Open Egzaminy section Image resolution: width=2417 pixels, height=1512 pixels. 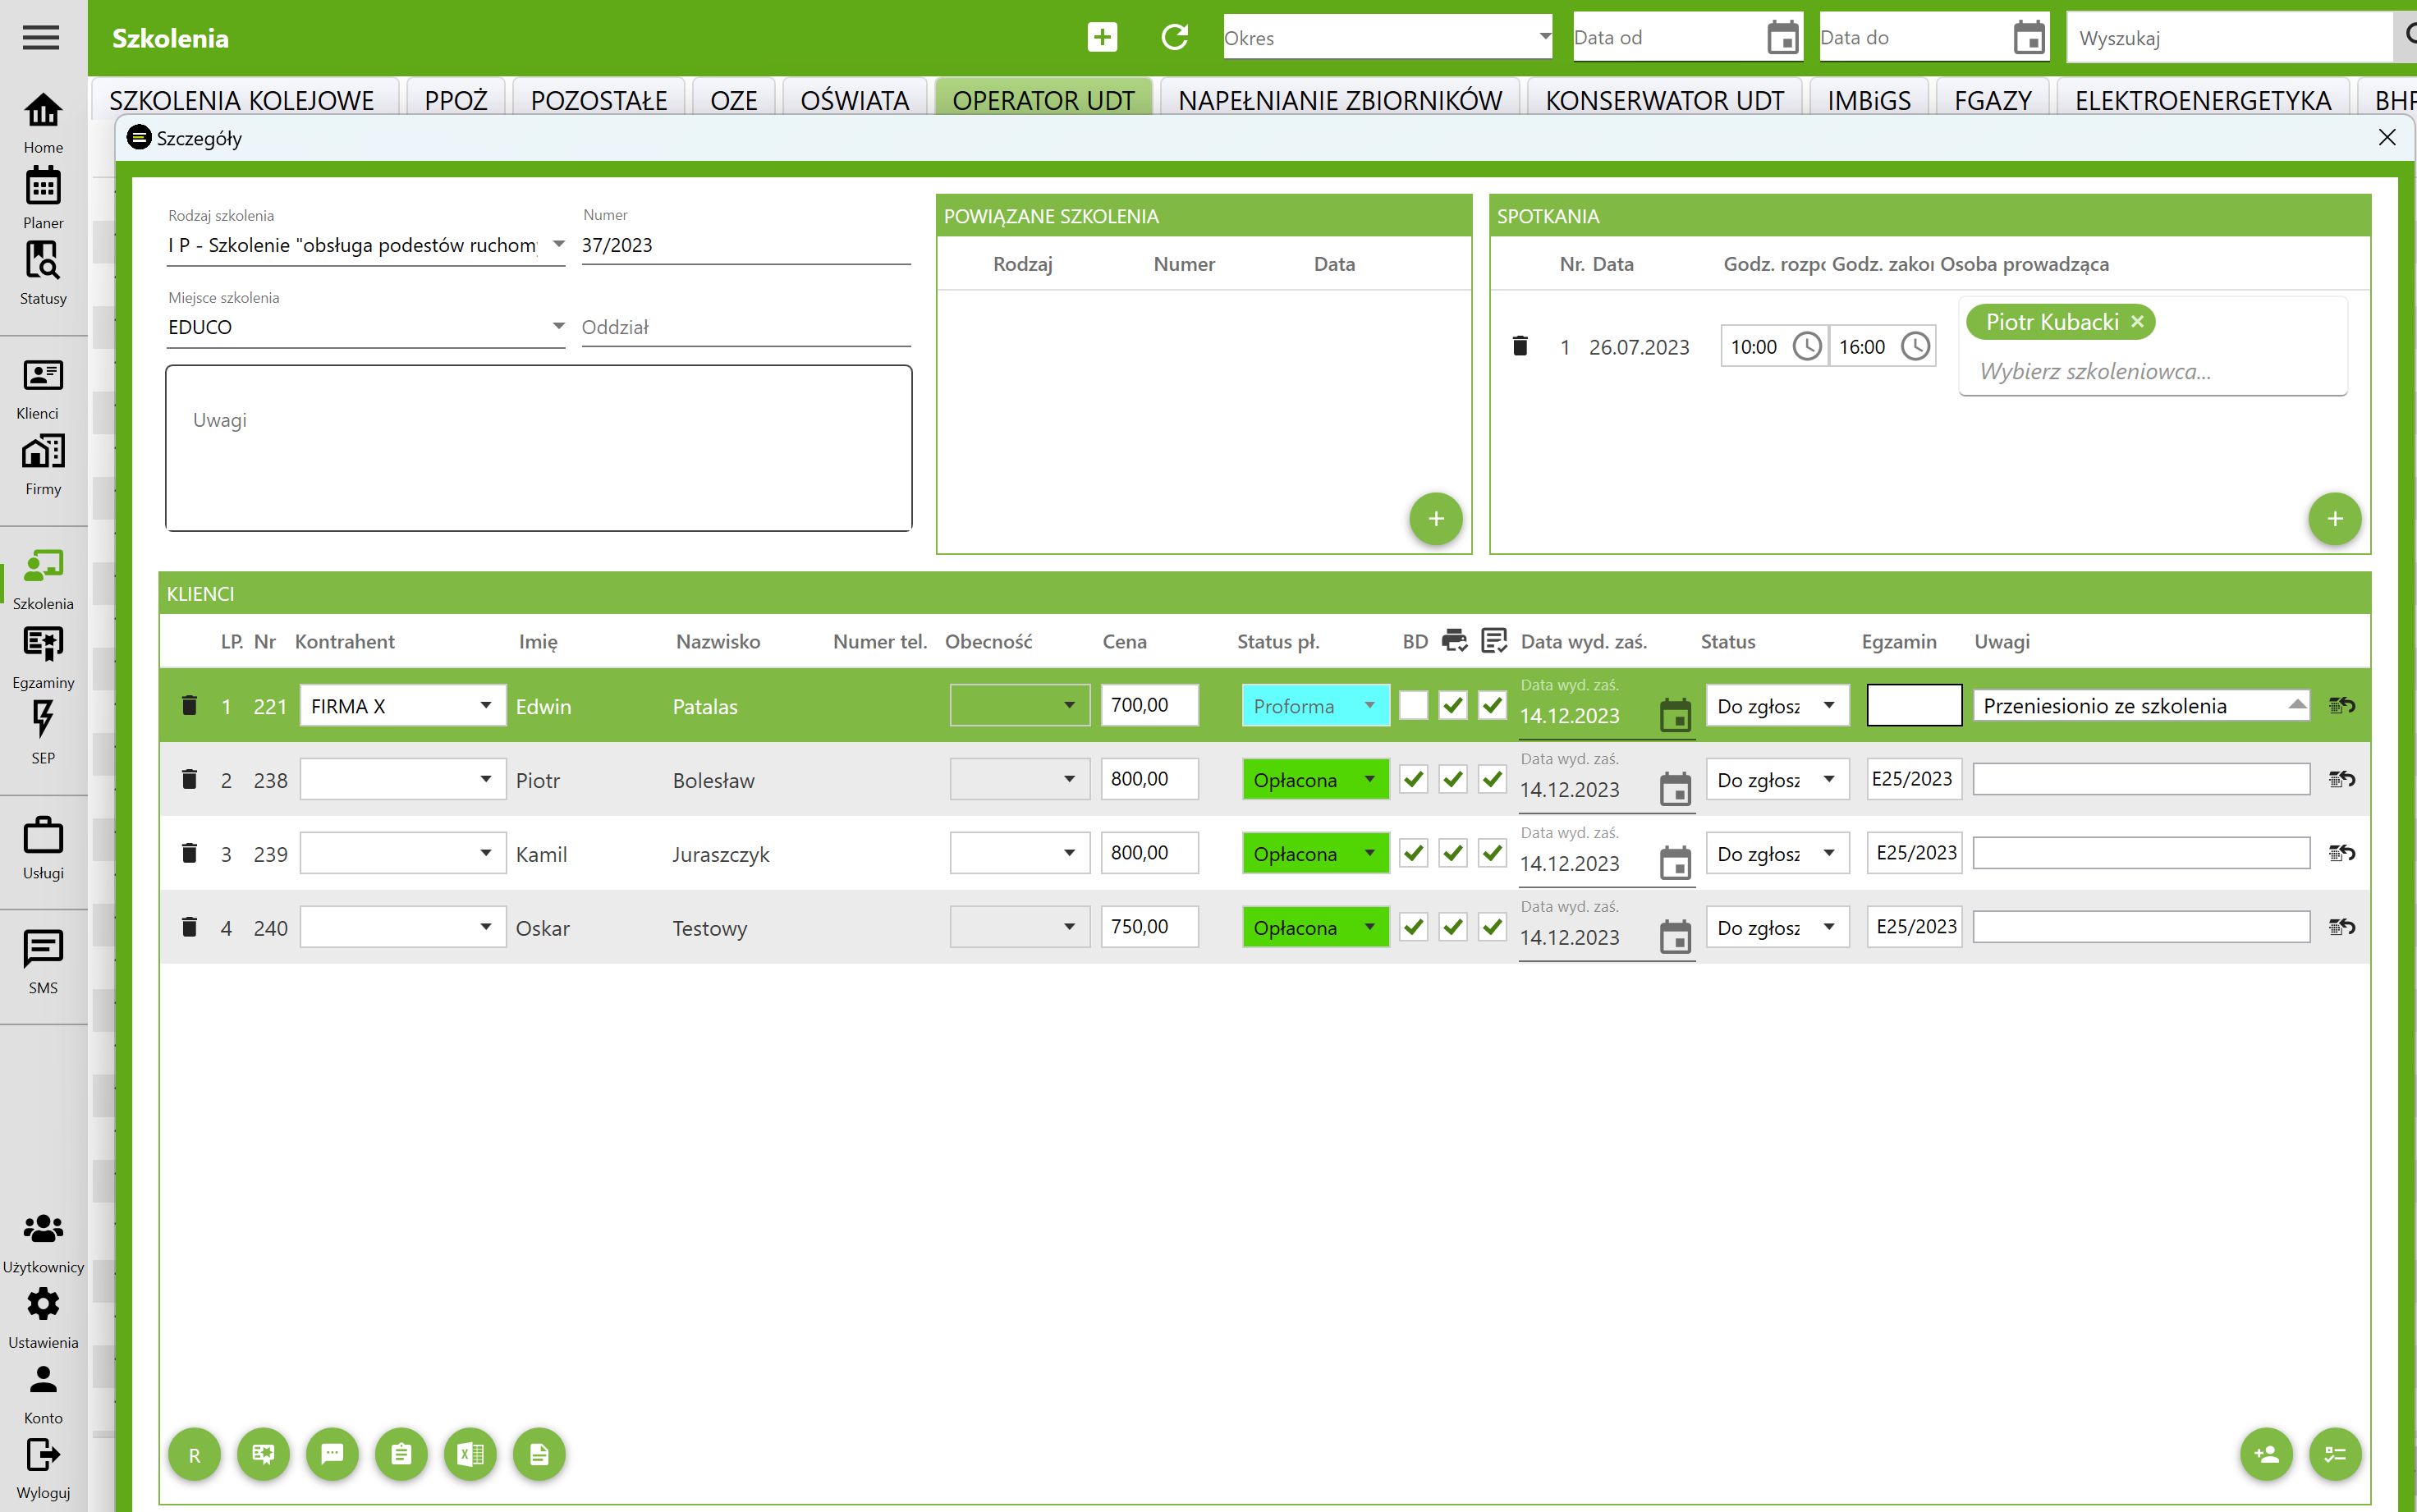click(x=43, y=656)
